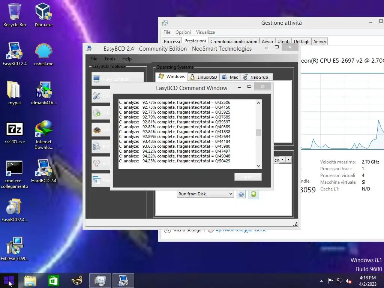Open the File menu in EasyBCD
Viewport: 384px width, 288px height.
94,59
